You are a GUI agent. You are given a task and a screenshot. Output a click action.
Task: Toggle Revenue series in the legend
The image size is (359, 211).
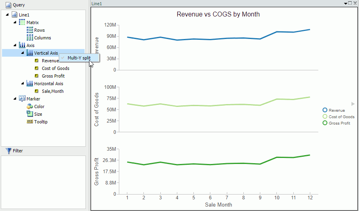(336, 110)
